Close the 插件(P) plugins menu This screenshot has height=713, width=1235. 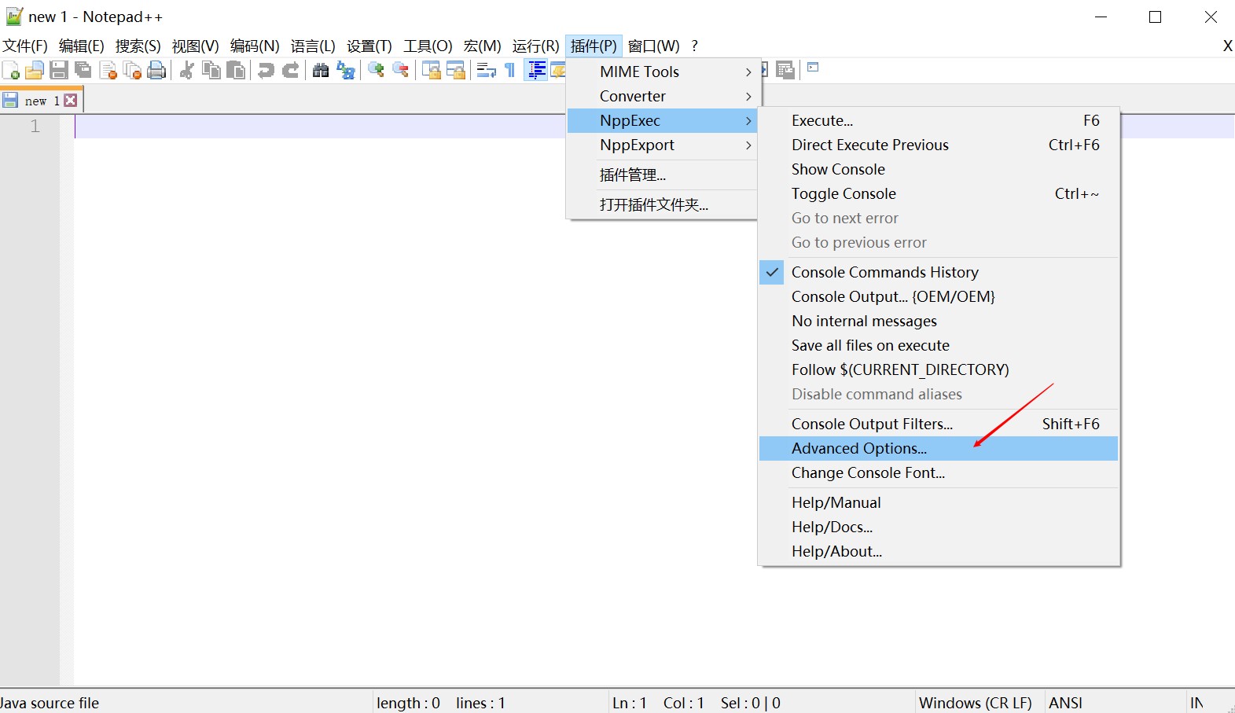(594, 46)
